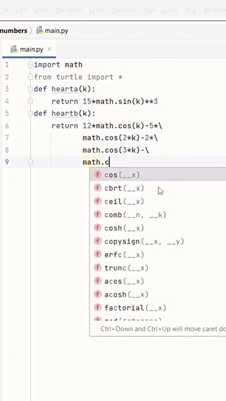Open the Tools menu
The height and width of the screenshot is (401, 226).
(170, 10)
